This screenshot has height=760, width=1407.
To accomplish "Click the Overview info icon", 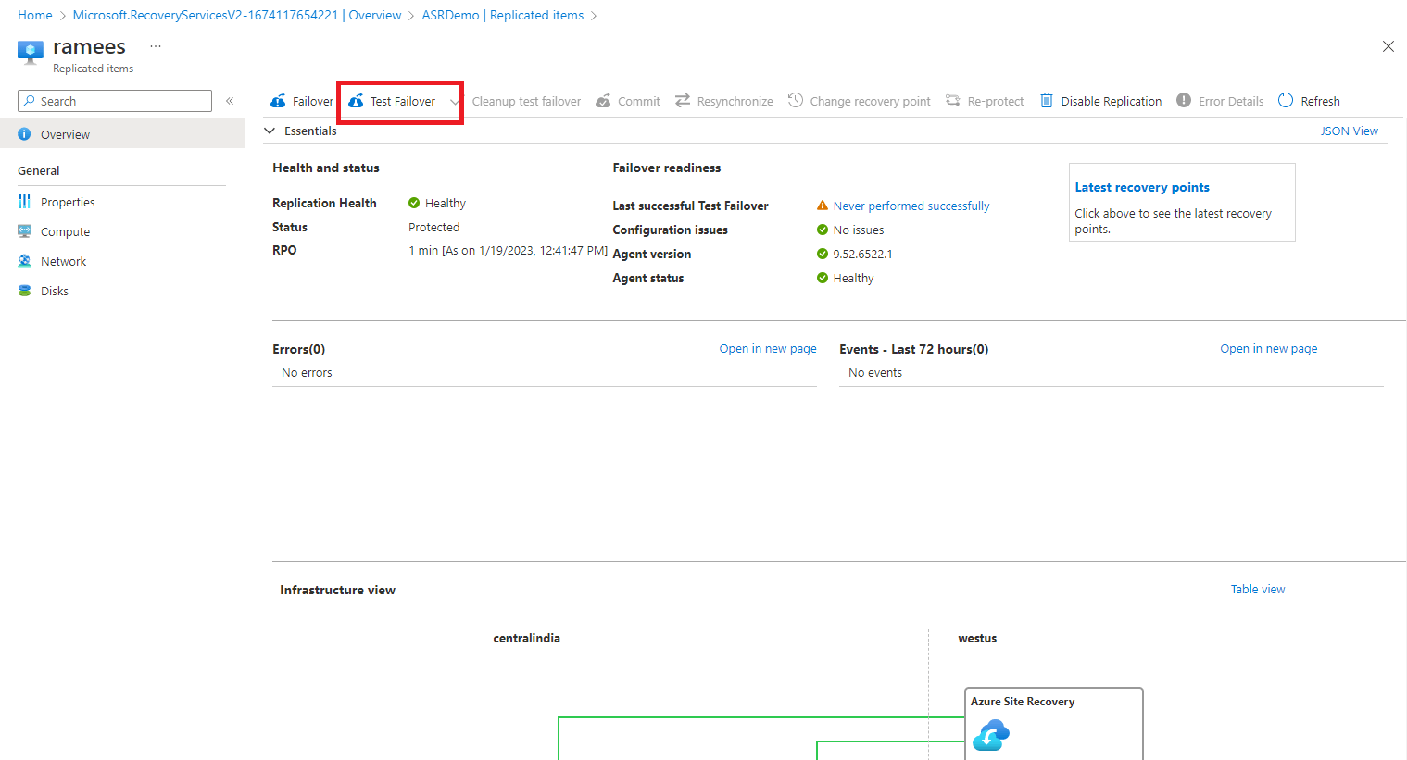I will point(25,134).
